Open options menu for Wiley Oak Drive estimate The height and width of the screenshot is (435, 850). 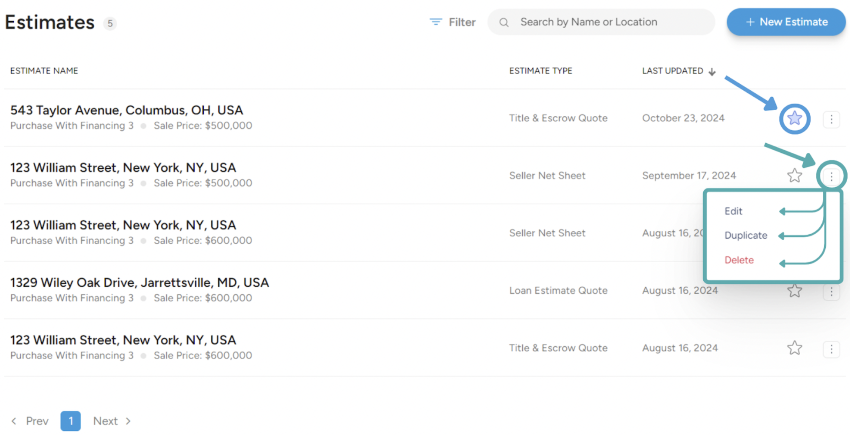coord(831,292)
